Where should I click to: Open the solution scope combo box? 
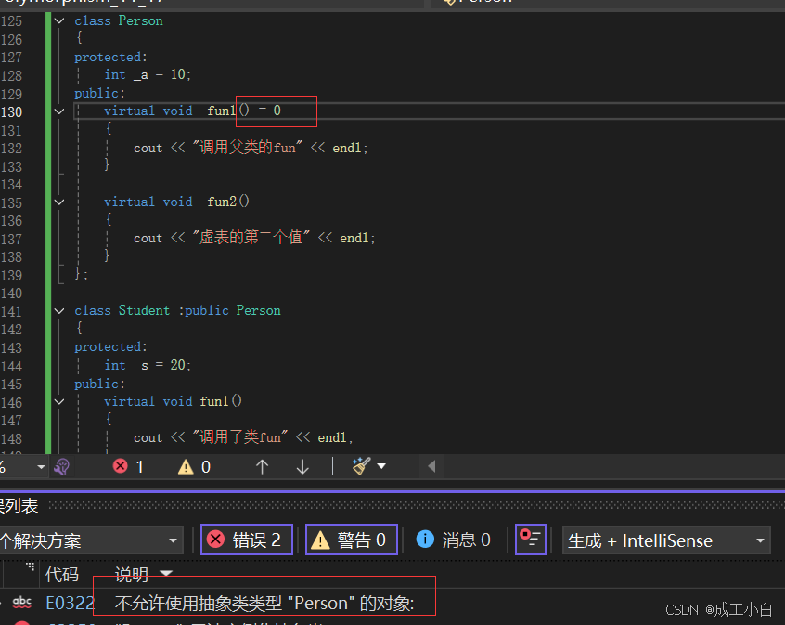tap(92, 540)
